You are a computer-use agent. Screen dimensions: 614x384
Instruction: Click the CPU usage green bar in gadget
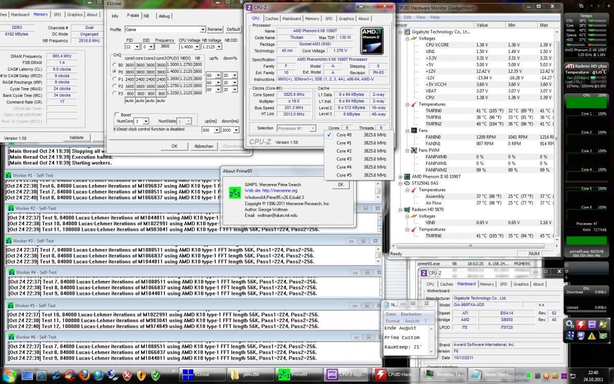[x=586, y=103]
